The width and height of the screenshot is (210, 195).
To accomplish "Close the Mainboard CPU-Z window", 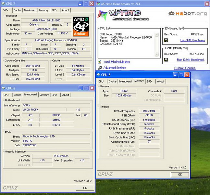I will coord(92,88).
